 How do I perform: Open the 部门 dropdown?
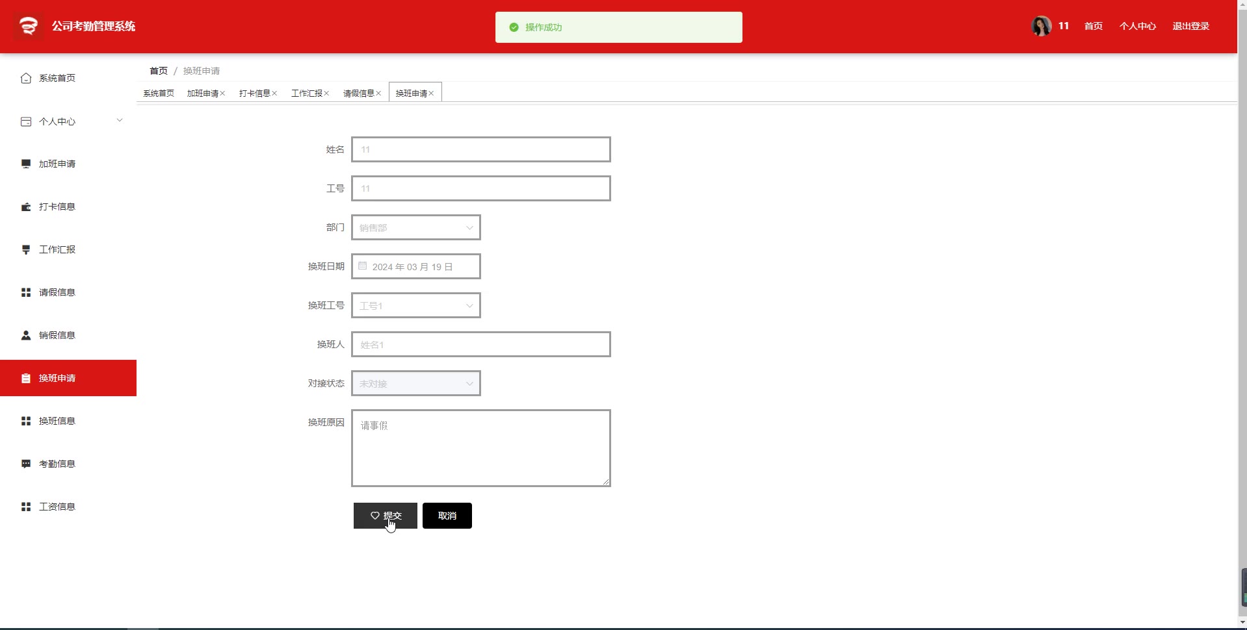click(416, 227)
